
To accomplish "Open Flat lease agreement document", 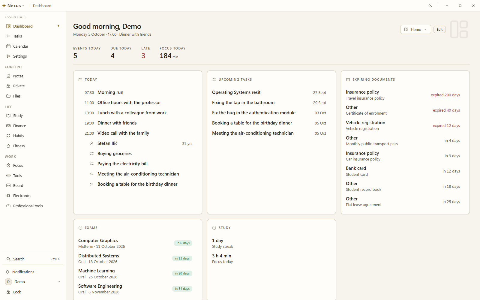I will [x=403, y=202].
